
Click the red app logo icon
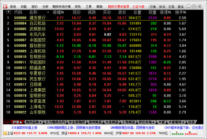pyautogui.click(x=6, y=6)
